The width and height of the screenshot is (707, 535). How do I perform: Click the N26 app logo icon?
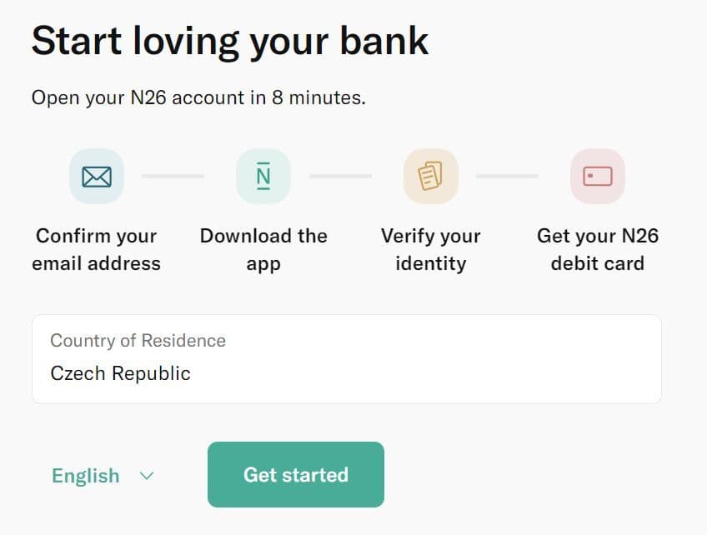pyautogui.click(x=263, y=176)
